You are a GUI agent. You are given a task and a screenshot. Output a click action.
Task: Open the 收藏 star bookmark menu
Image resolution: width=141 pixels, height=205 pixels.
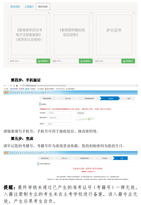coord(6,89)
